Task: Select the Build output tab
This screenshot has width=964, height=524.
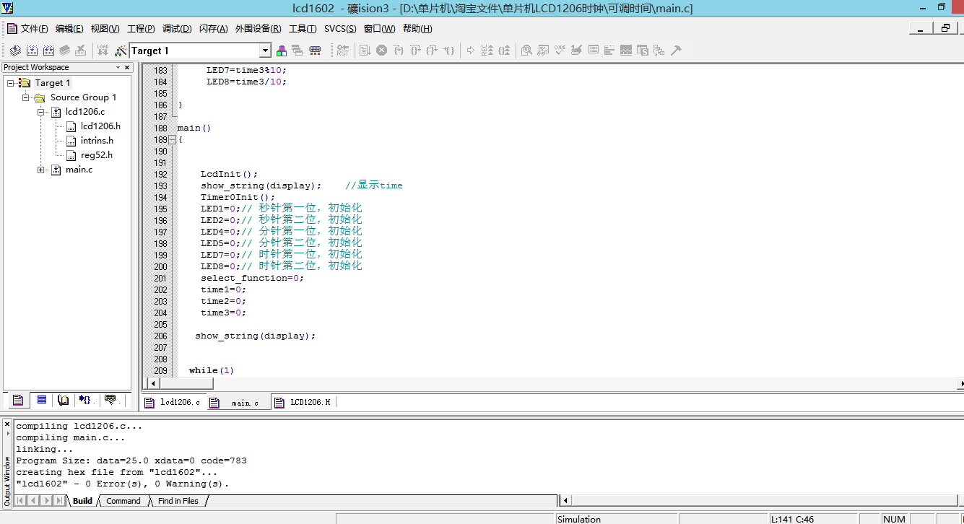Action: tap(82, 501)
